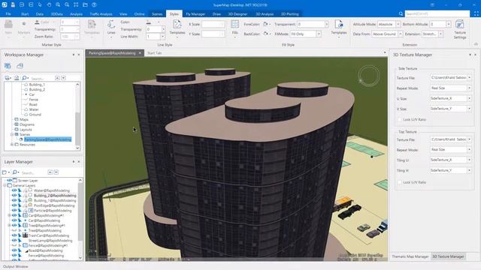Viewport: 481px width, 270px height.
Task: Click the selectable arrow icon for Building_2@RapidModeling
Action: point(20,195)
